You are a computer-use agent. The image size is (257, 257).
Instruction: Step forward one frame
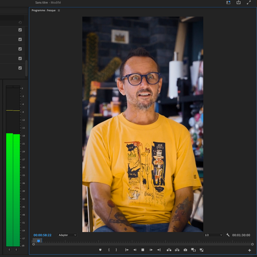click(x=151, y=250)
